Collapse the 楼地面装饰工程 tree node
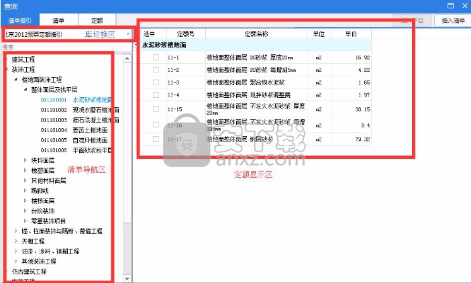This screenshot has width=471, height=283. [15, 79]
